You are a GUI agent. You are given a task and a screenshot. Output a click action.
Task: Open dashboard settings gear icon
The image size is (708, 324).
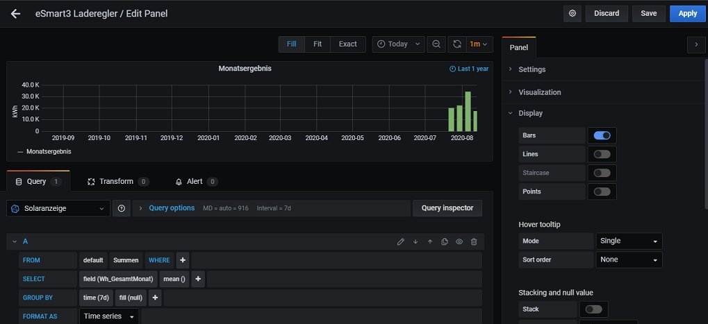pos(573,13)
